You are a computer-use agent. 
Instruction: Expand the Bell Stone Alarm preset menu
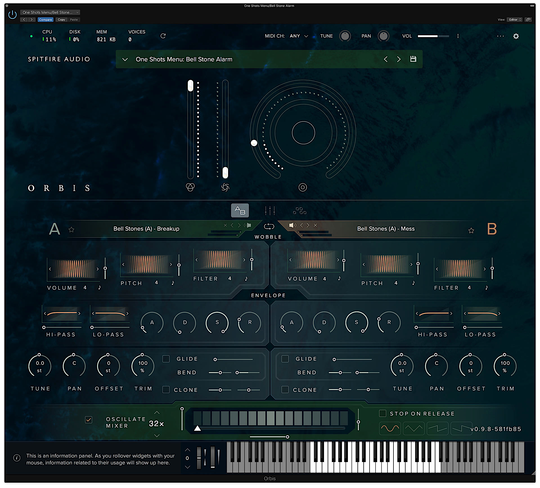coord(125,59)
